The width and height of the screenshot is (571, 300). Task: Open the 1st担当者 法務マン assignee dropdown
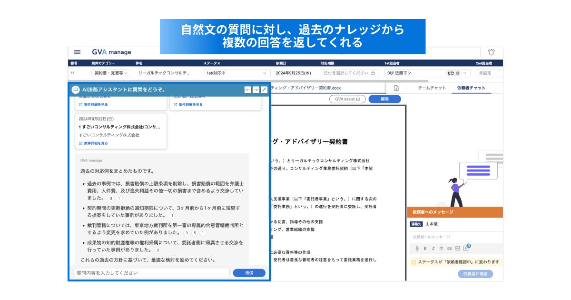pyautogui.click(x=427, y=73)
